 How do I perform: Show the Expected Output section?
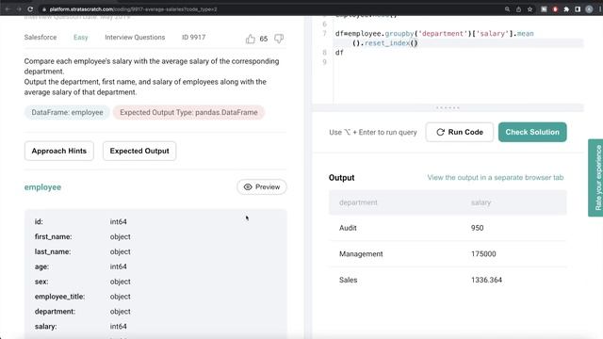139,151
